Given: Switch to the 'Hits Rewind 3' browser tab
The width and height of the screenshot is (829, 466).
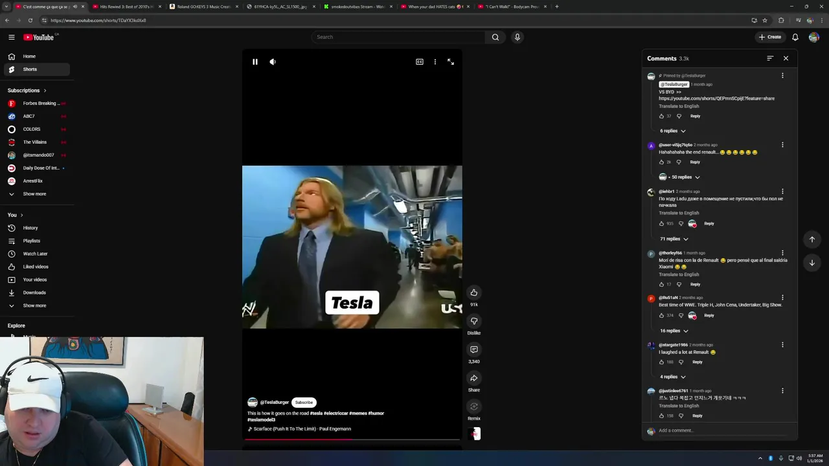Looking at the screenshot, I should 127,6.
